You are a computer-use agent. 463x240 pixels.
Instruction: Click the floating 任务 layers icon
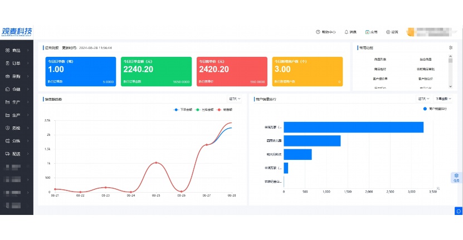(456, 176)
